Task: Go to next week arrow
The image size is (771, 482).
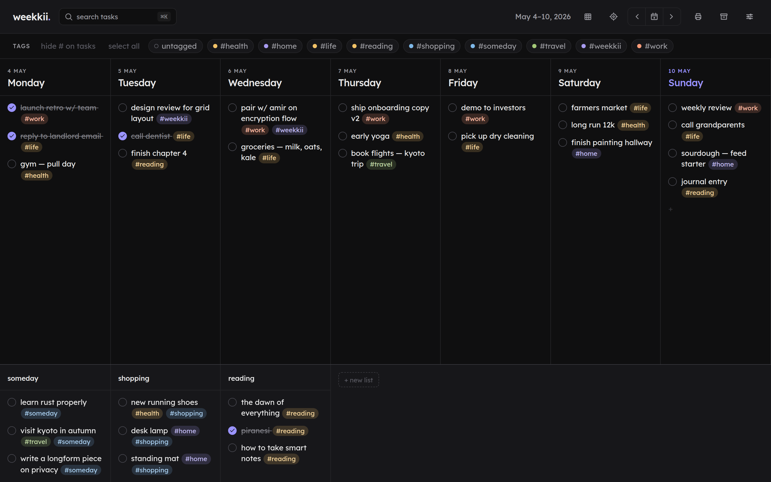Action: 671,17
